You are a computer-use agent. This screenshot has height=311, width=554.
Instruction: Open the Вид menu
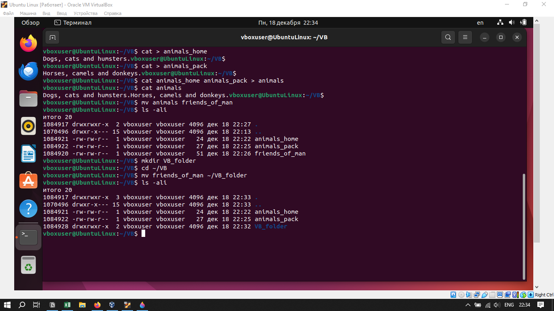(x=46, y=13)
